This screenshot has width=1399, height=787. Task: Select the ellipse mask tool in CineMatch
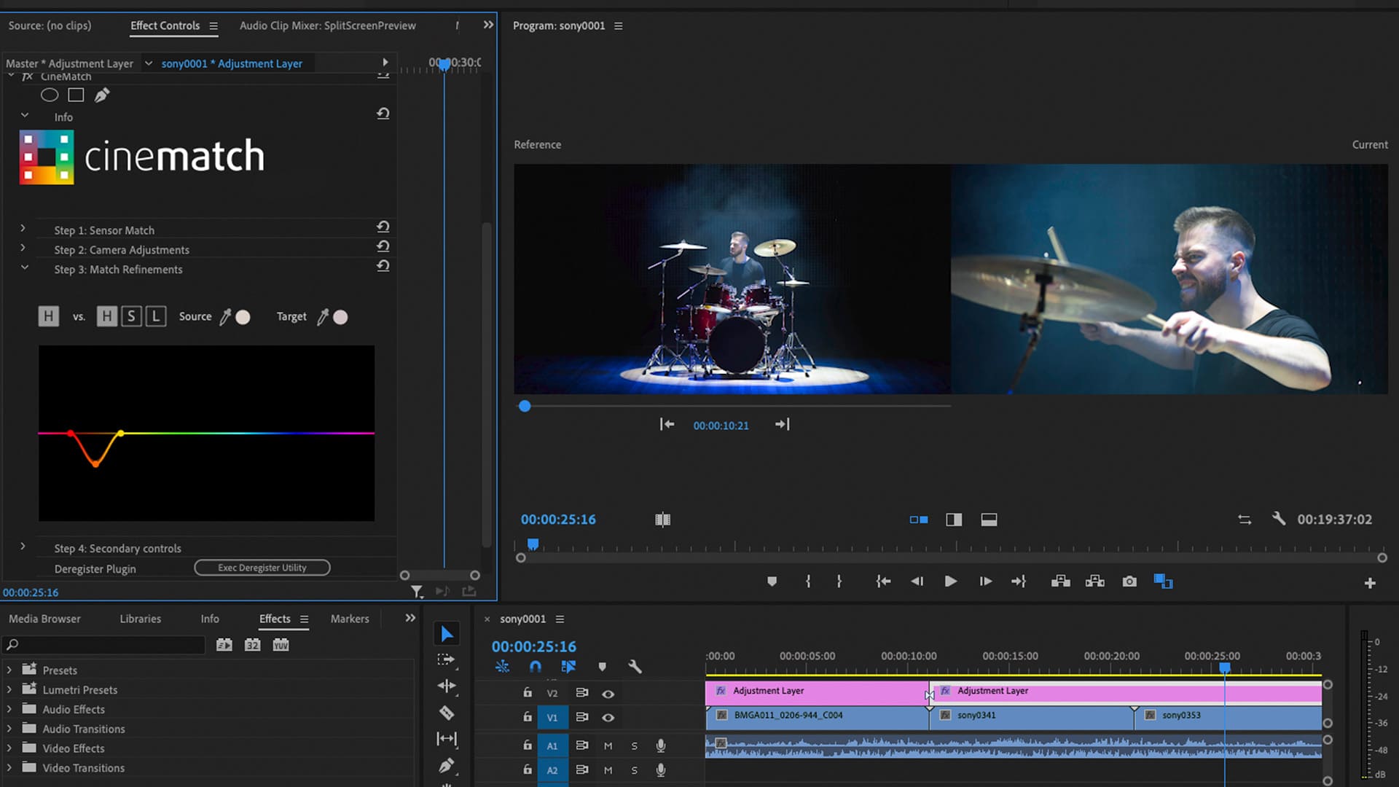tap(50, 95)
